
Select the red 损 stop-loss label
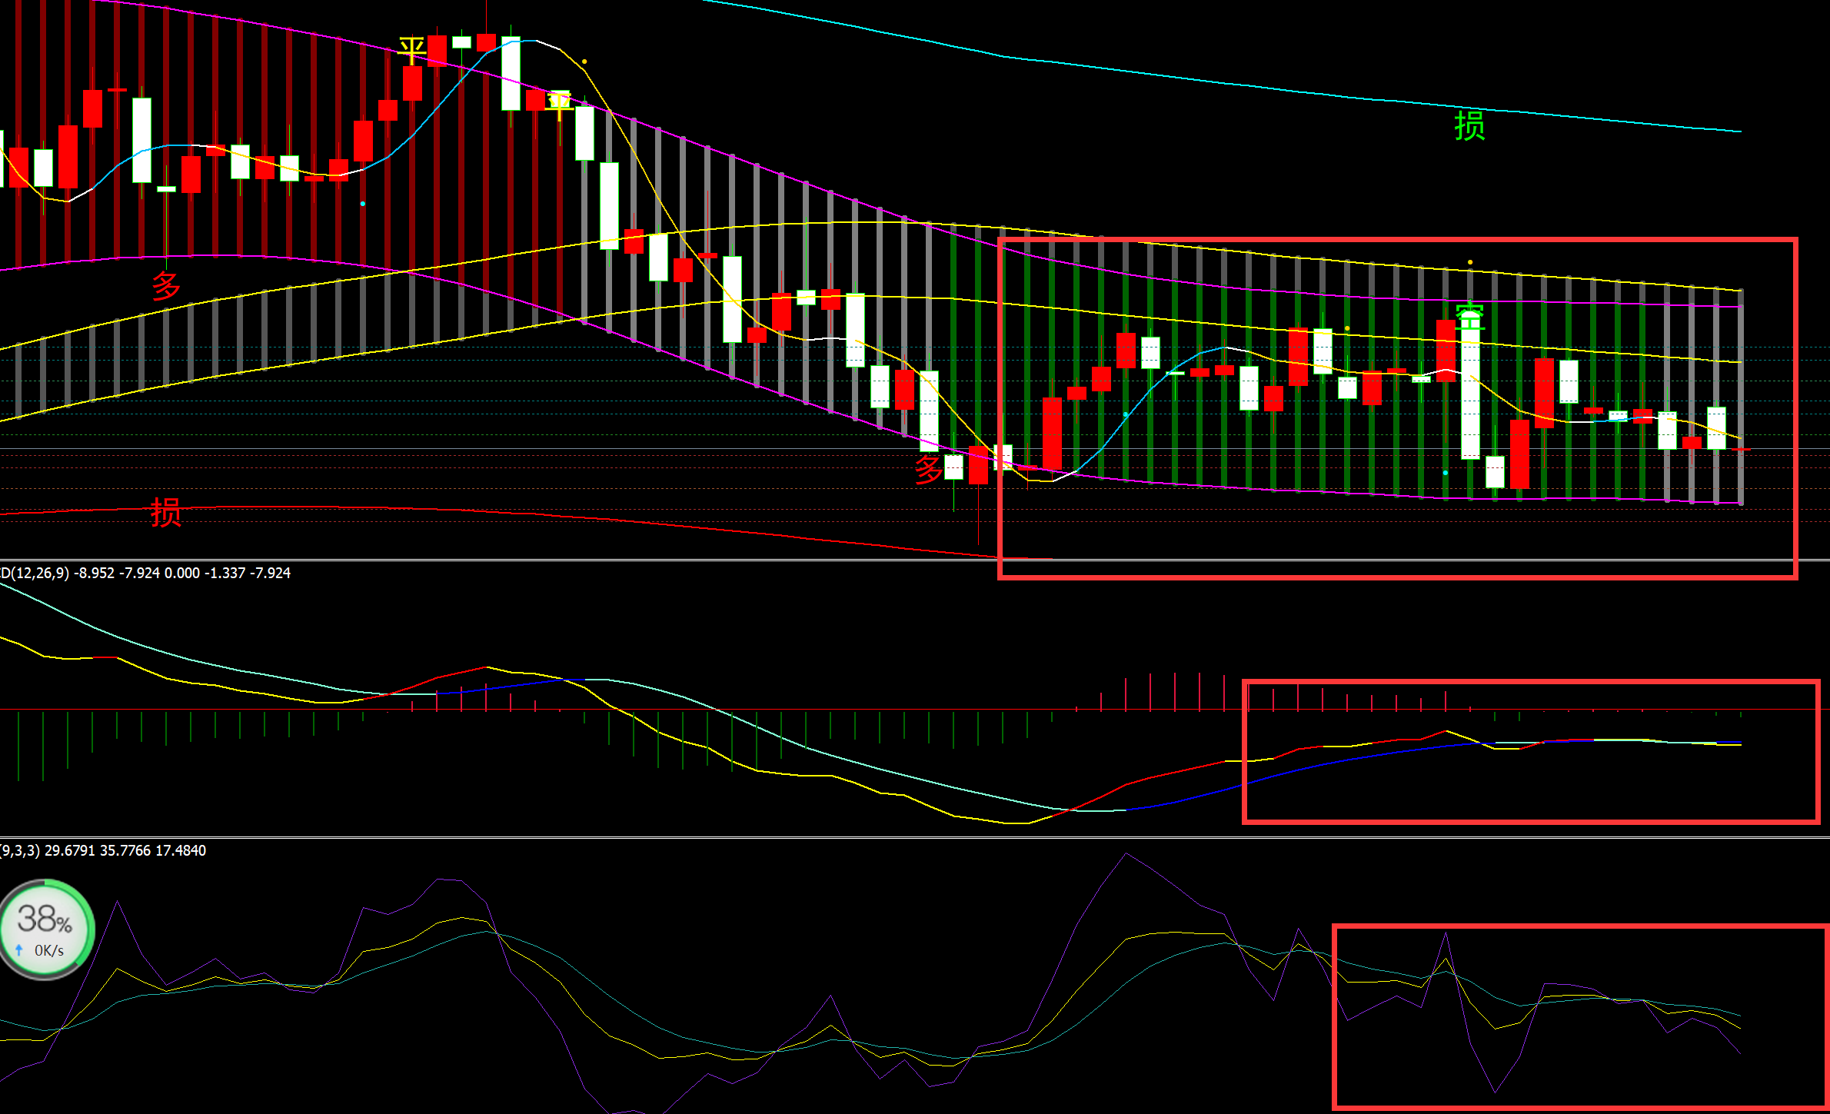pyautogui.click(x=165, y=512)
